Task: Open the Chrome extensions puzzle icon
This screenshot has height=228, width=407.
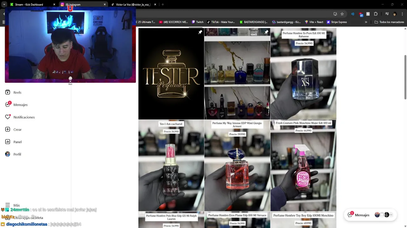Action: click(376, 14)
